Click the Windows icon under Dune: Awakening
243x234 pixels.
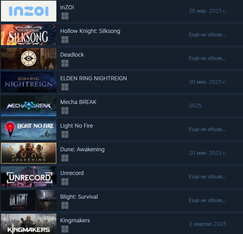65,158
